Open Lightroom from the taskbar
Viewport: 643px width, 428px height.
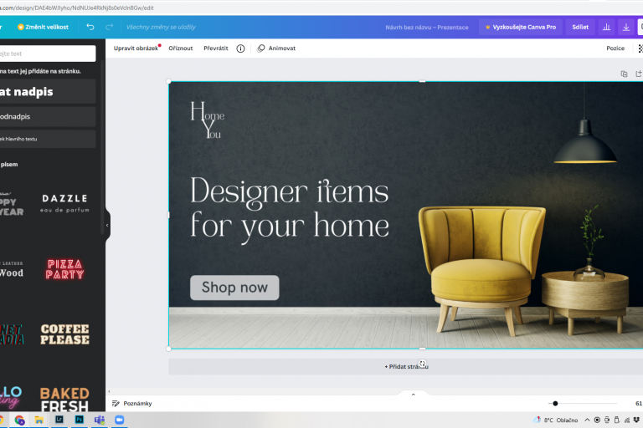[59, 420]
